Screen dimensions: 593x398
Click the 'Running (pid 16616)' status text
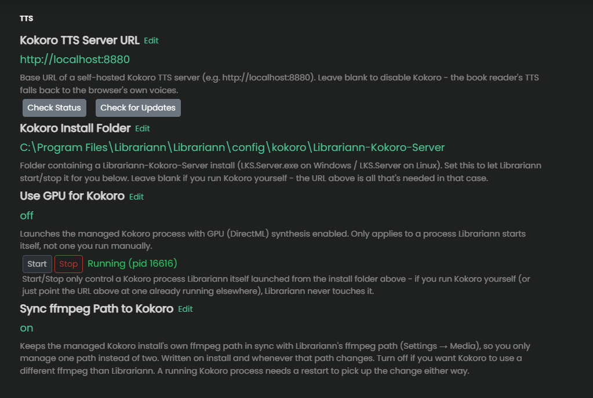point(132,264)
